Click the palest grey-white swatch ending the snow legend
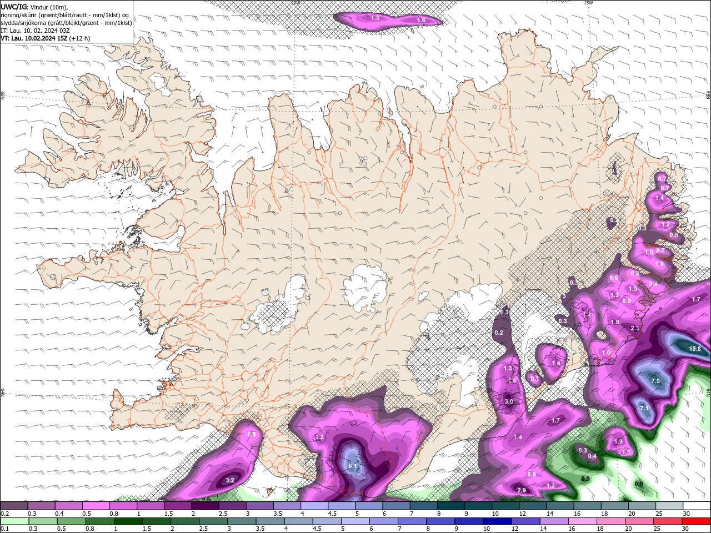 697,506
